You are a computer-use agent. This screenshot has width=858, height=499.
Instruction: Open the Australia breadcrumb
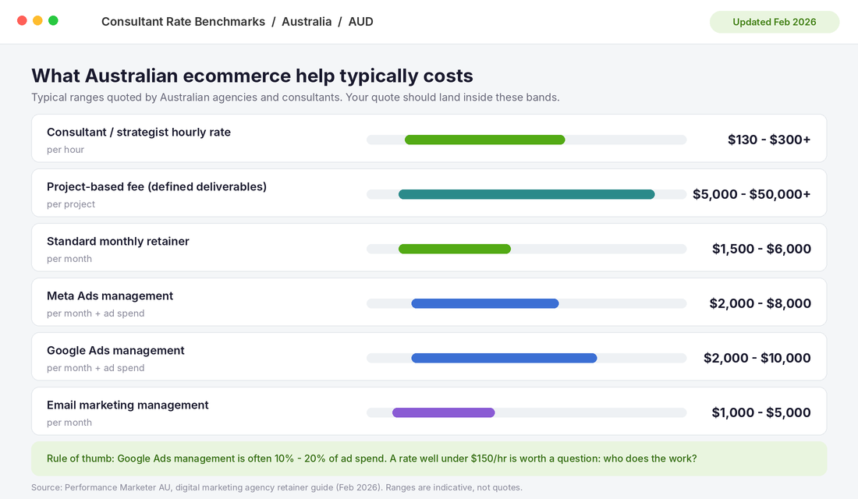(307, 22)
